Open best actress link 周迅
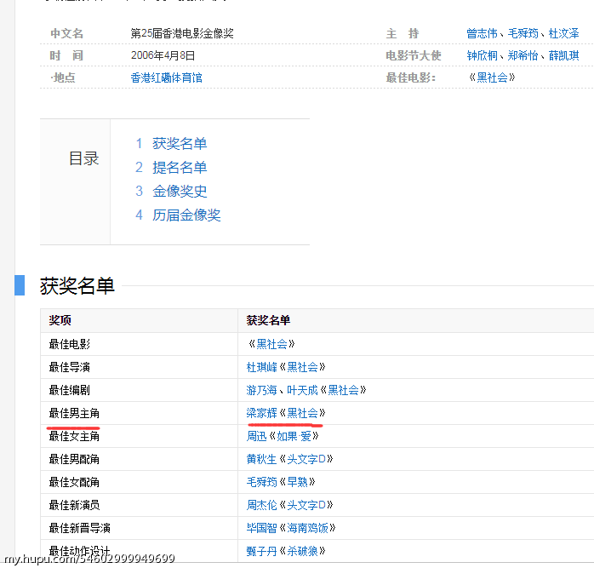Viewport: 594px width, 568px height. click(x=256, y=436)
